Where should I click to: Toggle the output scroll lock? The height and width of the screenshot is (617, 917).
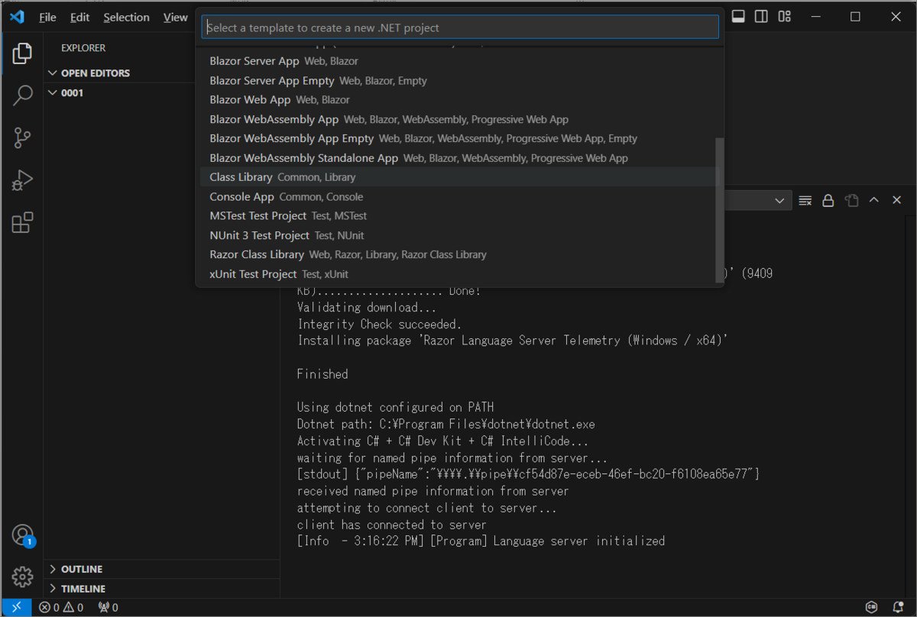(x=828, y=201)
